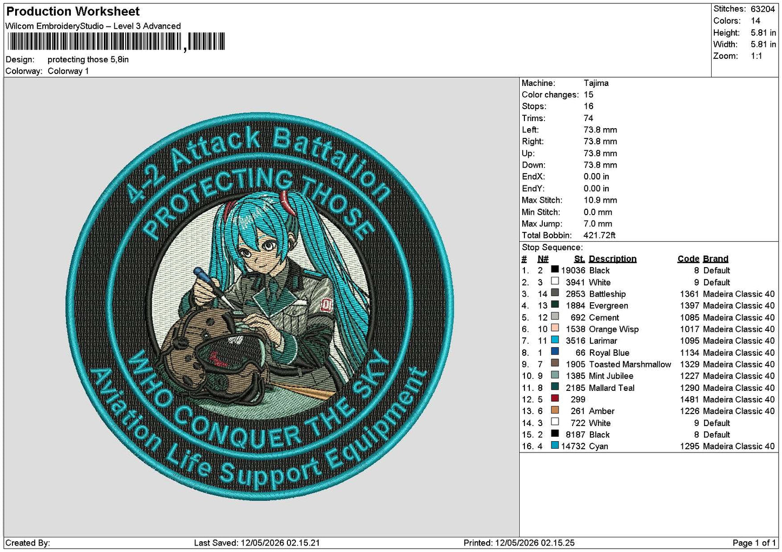Select the Toasted Marshmallow swatch
Image resolution: width=782 pixels, height=552 pixels.
point(555,363)
